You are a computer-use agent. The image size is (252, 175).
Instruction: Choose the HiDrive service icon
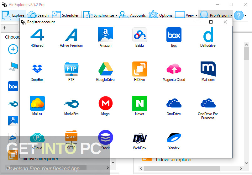(139, 72)
